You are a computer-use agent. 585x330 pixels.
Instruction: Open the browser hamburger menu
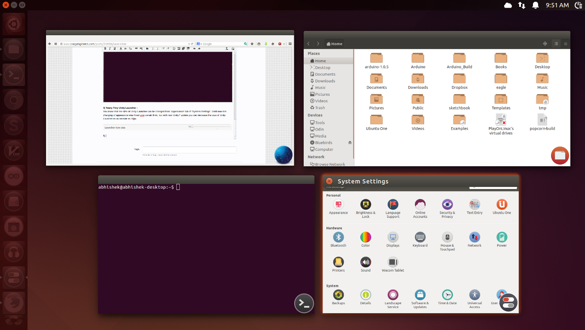pyautogui.click(x=290, y=44)
